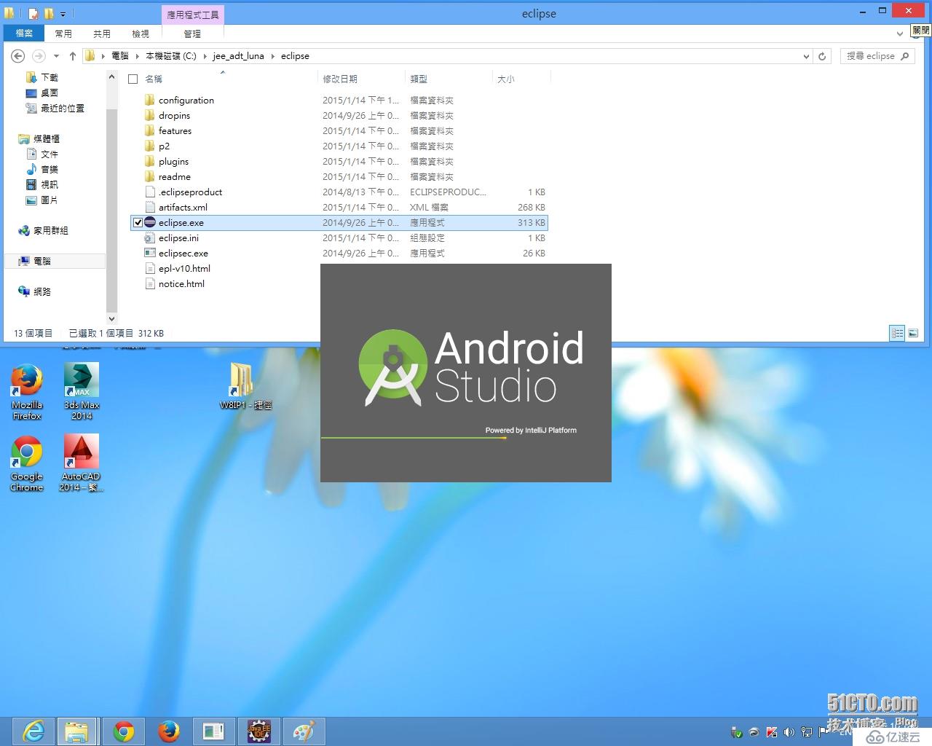Image resolution: width=932 pixels, height=746 pixels.
Task: Open Chrome from the taskbar
Action: coord(124,731)
